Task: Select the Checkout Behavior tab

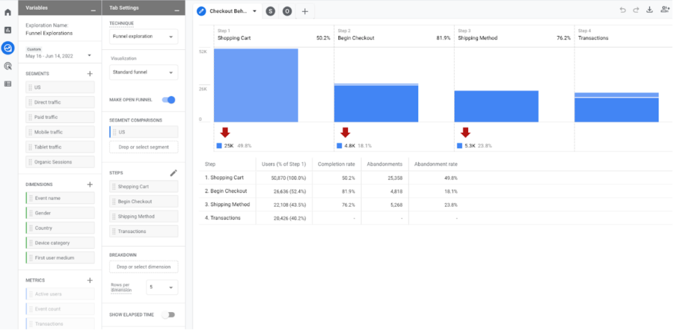Action: click(228, 12)
